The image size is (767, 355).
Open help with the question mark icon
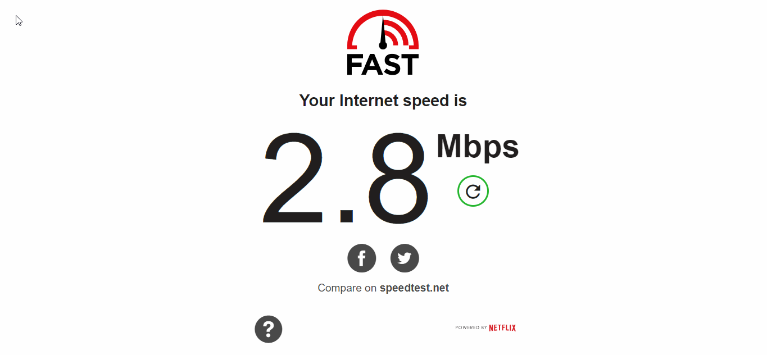click(x=269, y=329)
